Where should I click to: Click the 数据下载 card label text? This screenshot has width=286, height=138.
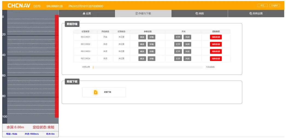[x=108, y=92]
